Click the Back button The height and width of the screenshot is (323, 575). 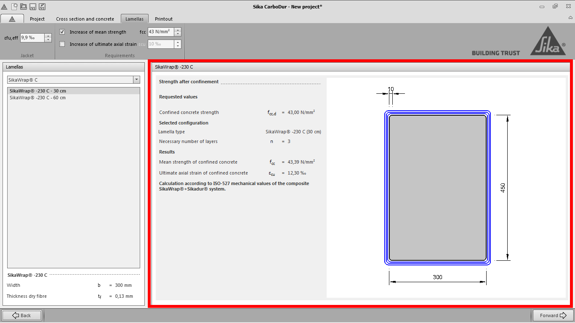21,315
